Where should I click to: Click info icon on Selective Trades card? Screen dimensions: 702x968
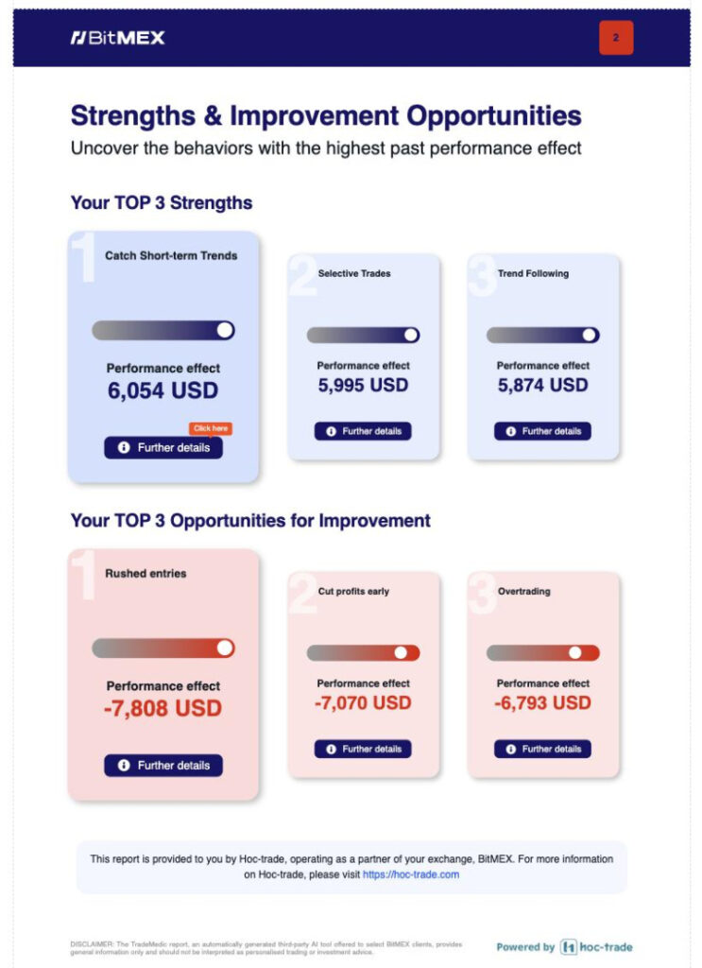click(x=331, y=431)
